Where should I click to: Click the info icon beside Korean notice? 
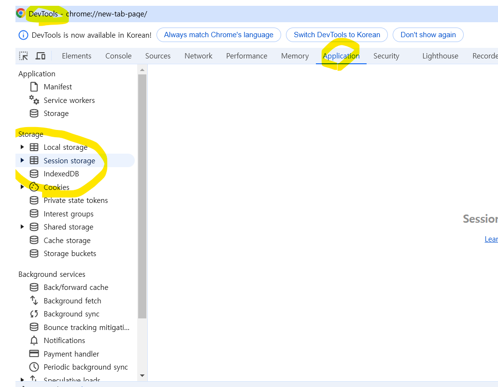coord(23,35)
